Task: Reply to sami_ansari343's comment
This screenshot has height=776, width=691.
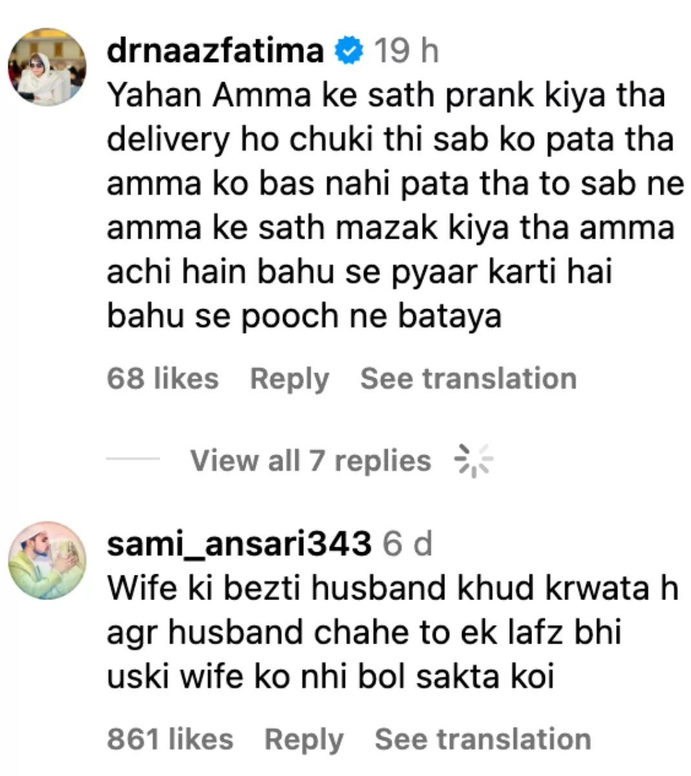Action: click(304, 740)
